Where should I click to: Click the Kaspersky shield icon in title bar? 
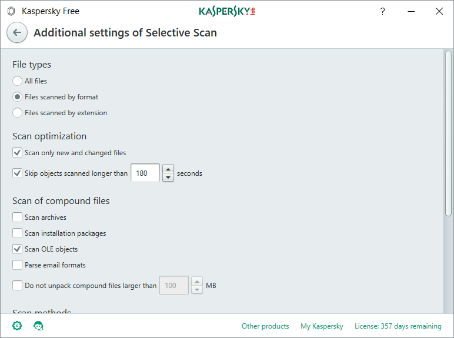coord(11,11)
